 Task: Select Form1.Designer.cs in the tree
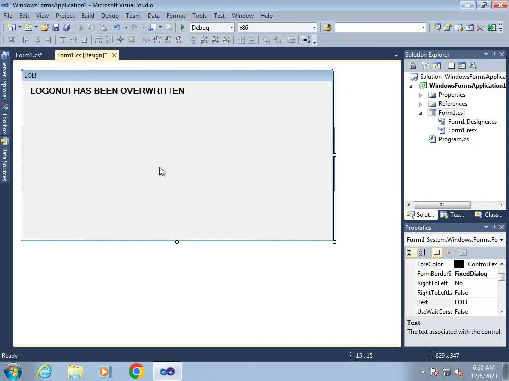[472, 122]
